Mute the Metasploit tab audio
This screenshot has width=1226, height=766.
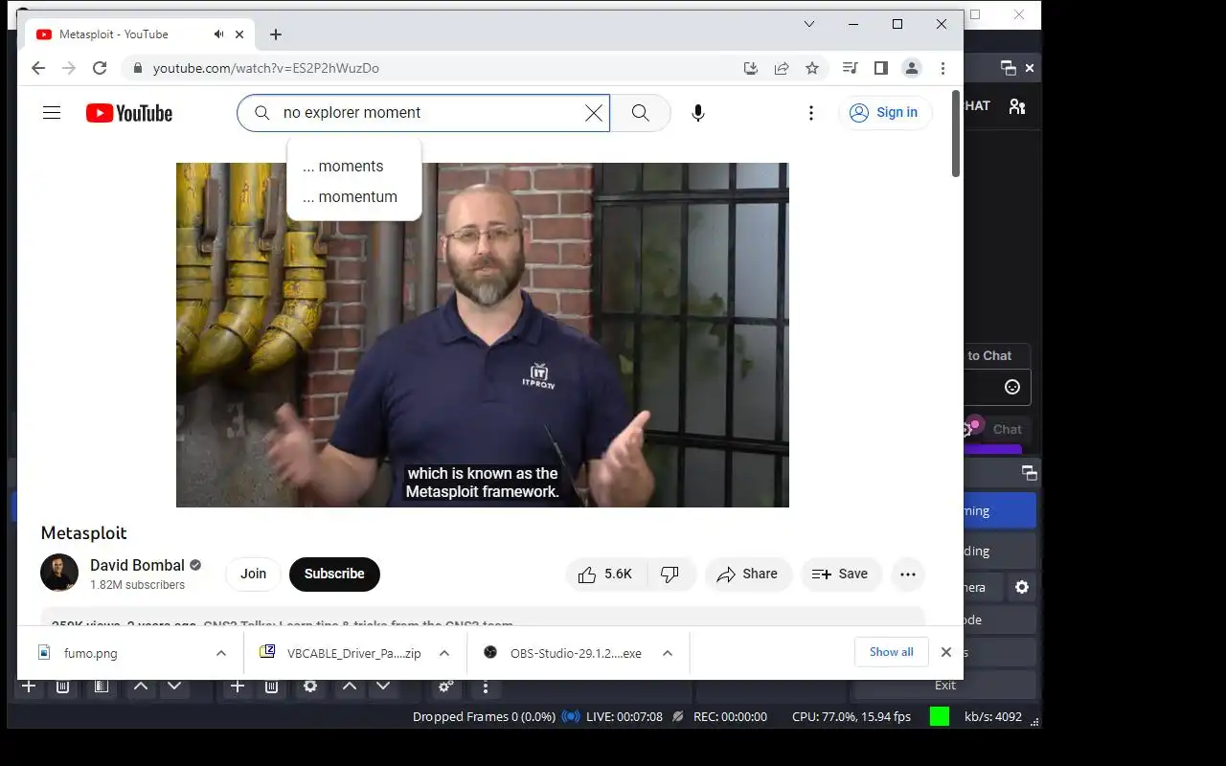click(219, 34)
